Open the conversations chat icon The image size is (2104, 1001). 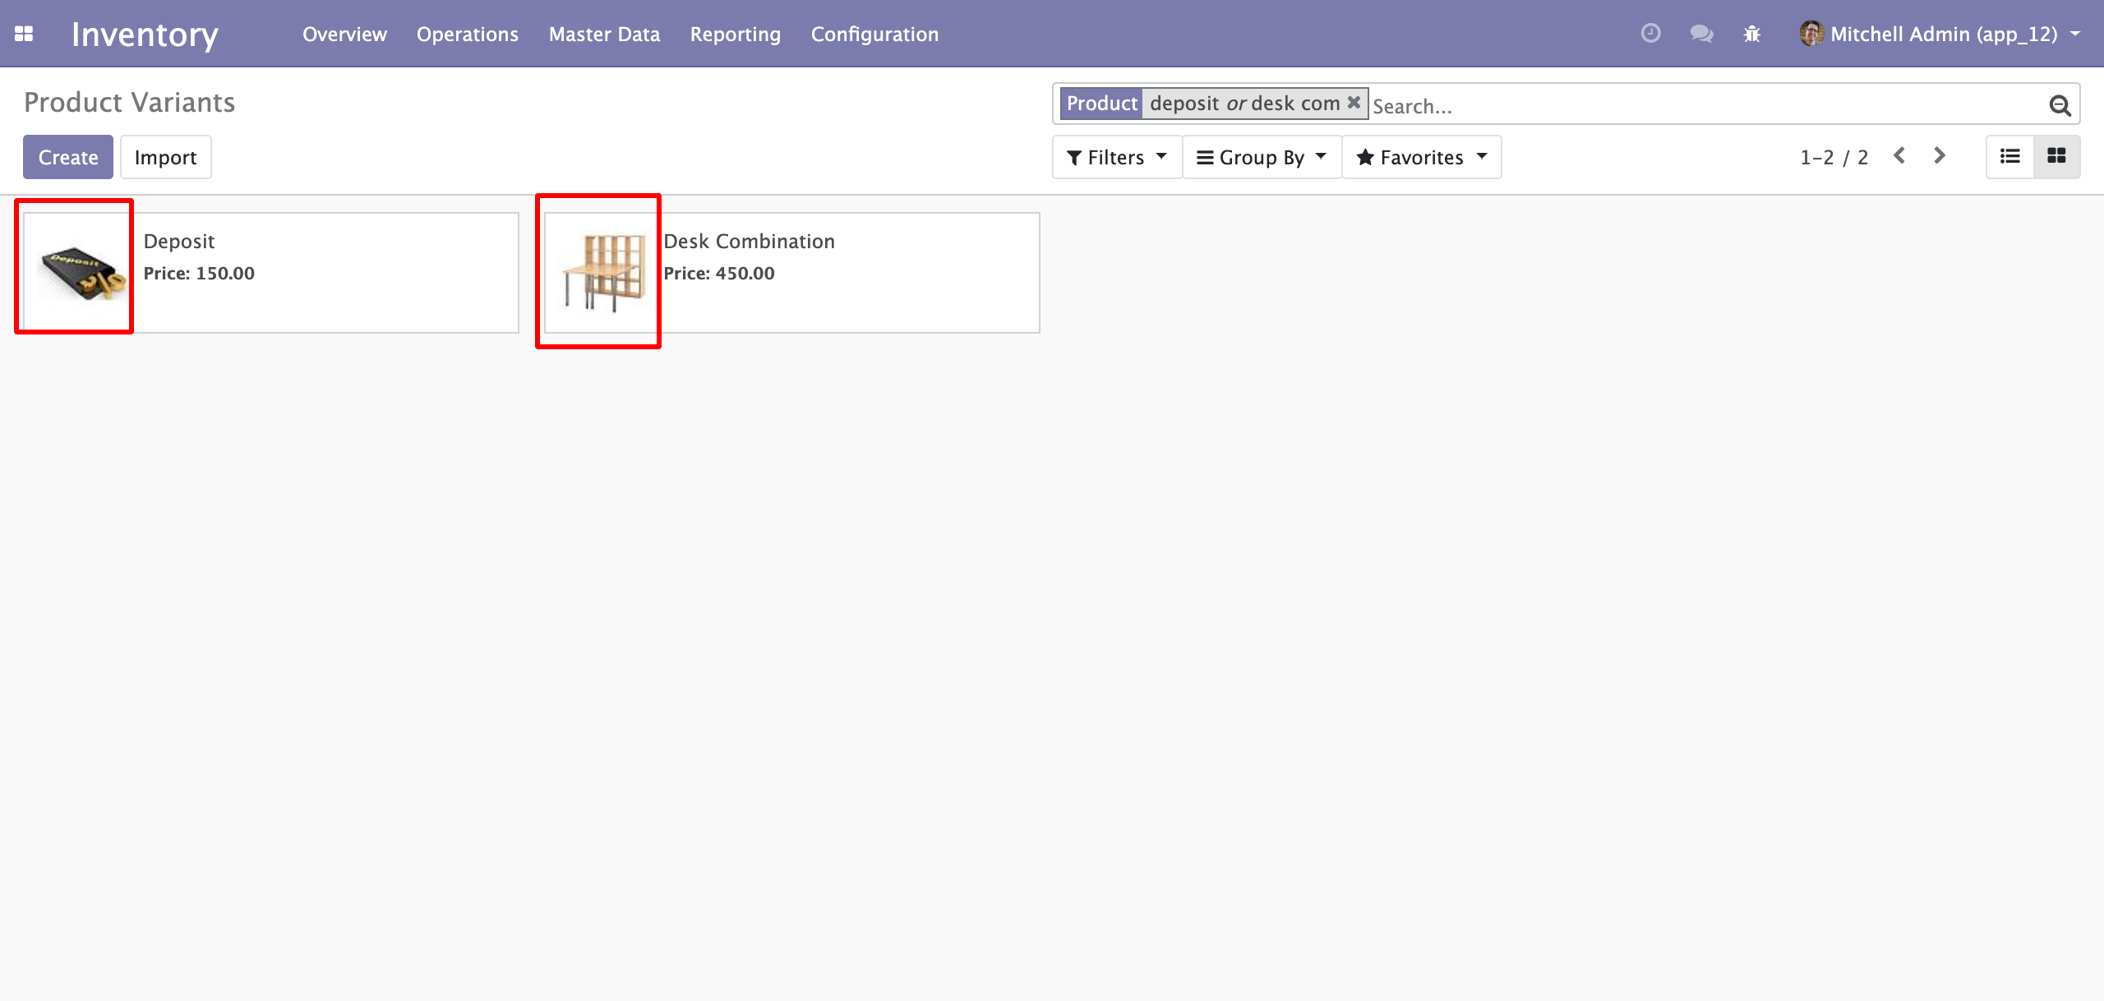(x=1701, y=34)
